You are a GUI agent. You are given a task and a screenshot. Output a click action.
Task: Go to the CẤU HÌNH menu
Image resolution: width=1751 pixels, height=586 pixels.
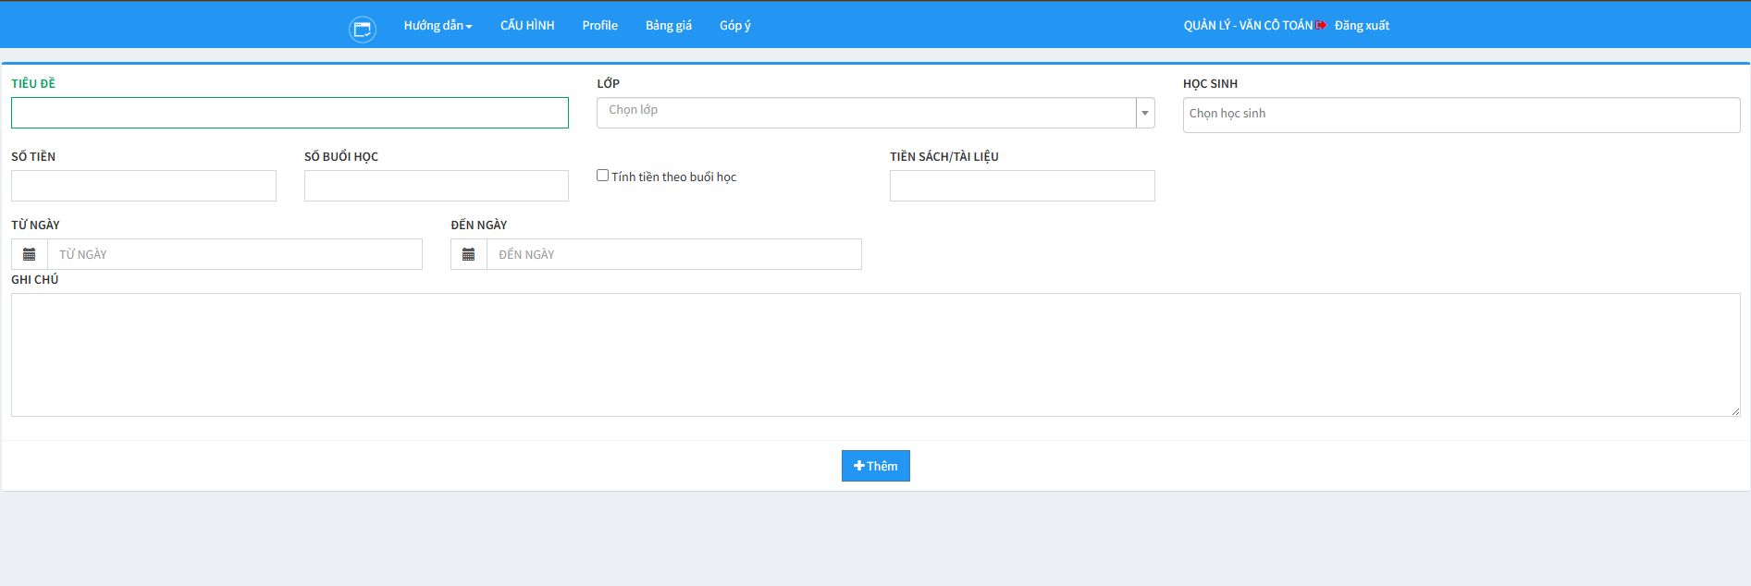527,25
